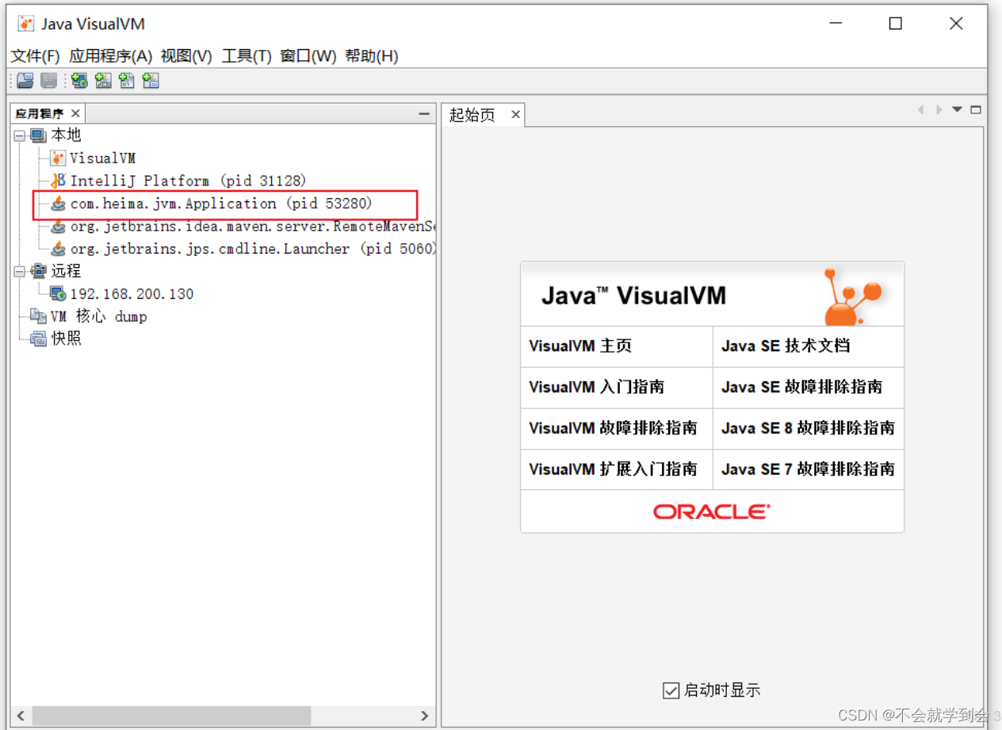Open the editor tabs dropdown list arrow
The width and height of the screenshot is (1002, 730).
tap(957, 109)
